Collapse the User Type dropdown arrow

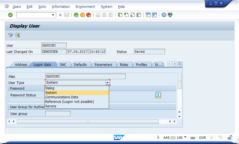(107, 83)
